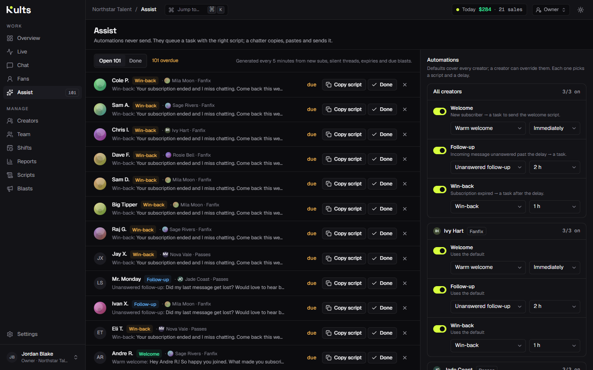Mark Andre R. task as Done
This screenshot has height=370, width=593.
pyautogui.click(x=382, y=358)
